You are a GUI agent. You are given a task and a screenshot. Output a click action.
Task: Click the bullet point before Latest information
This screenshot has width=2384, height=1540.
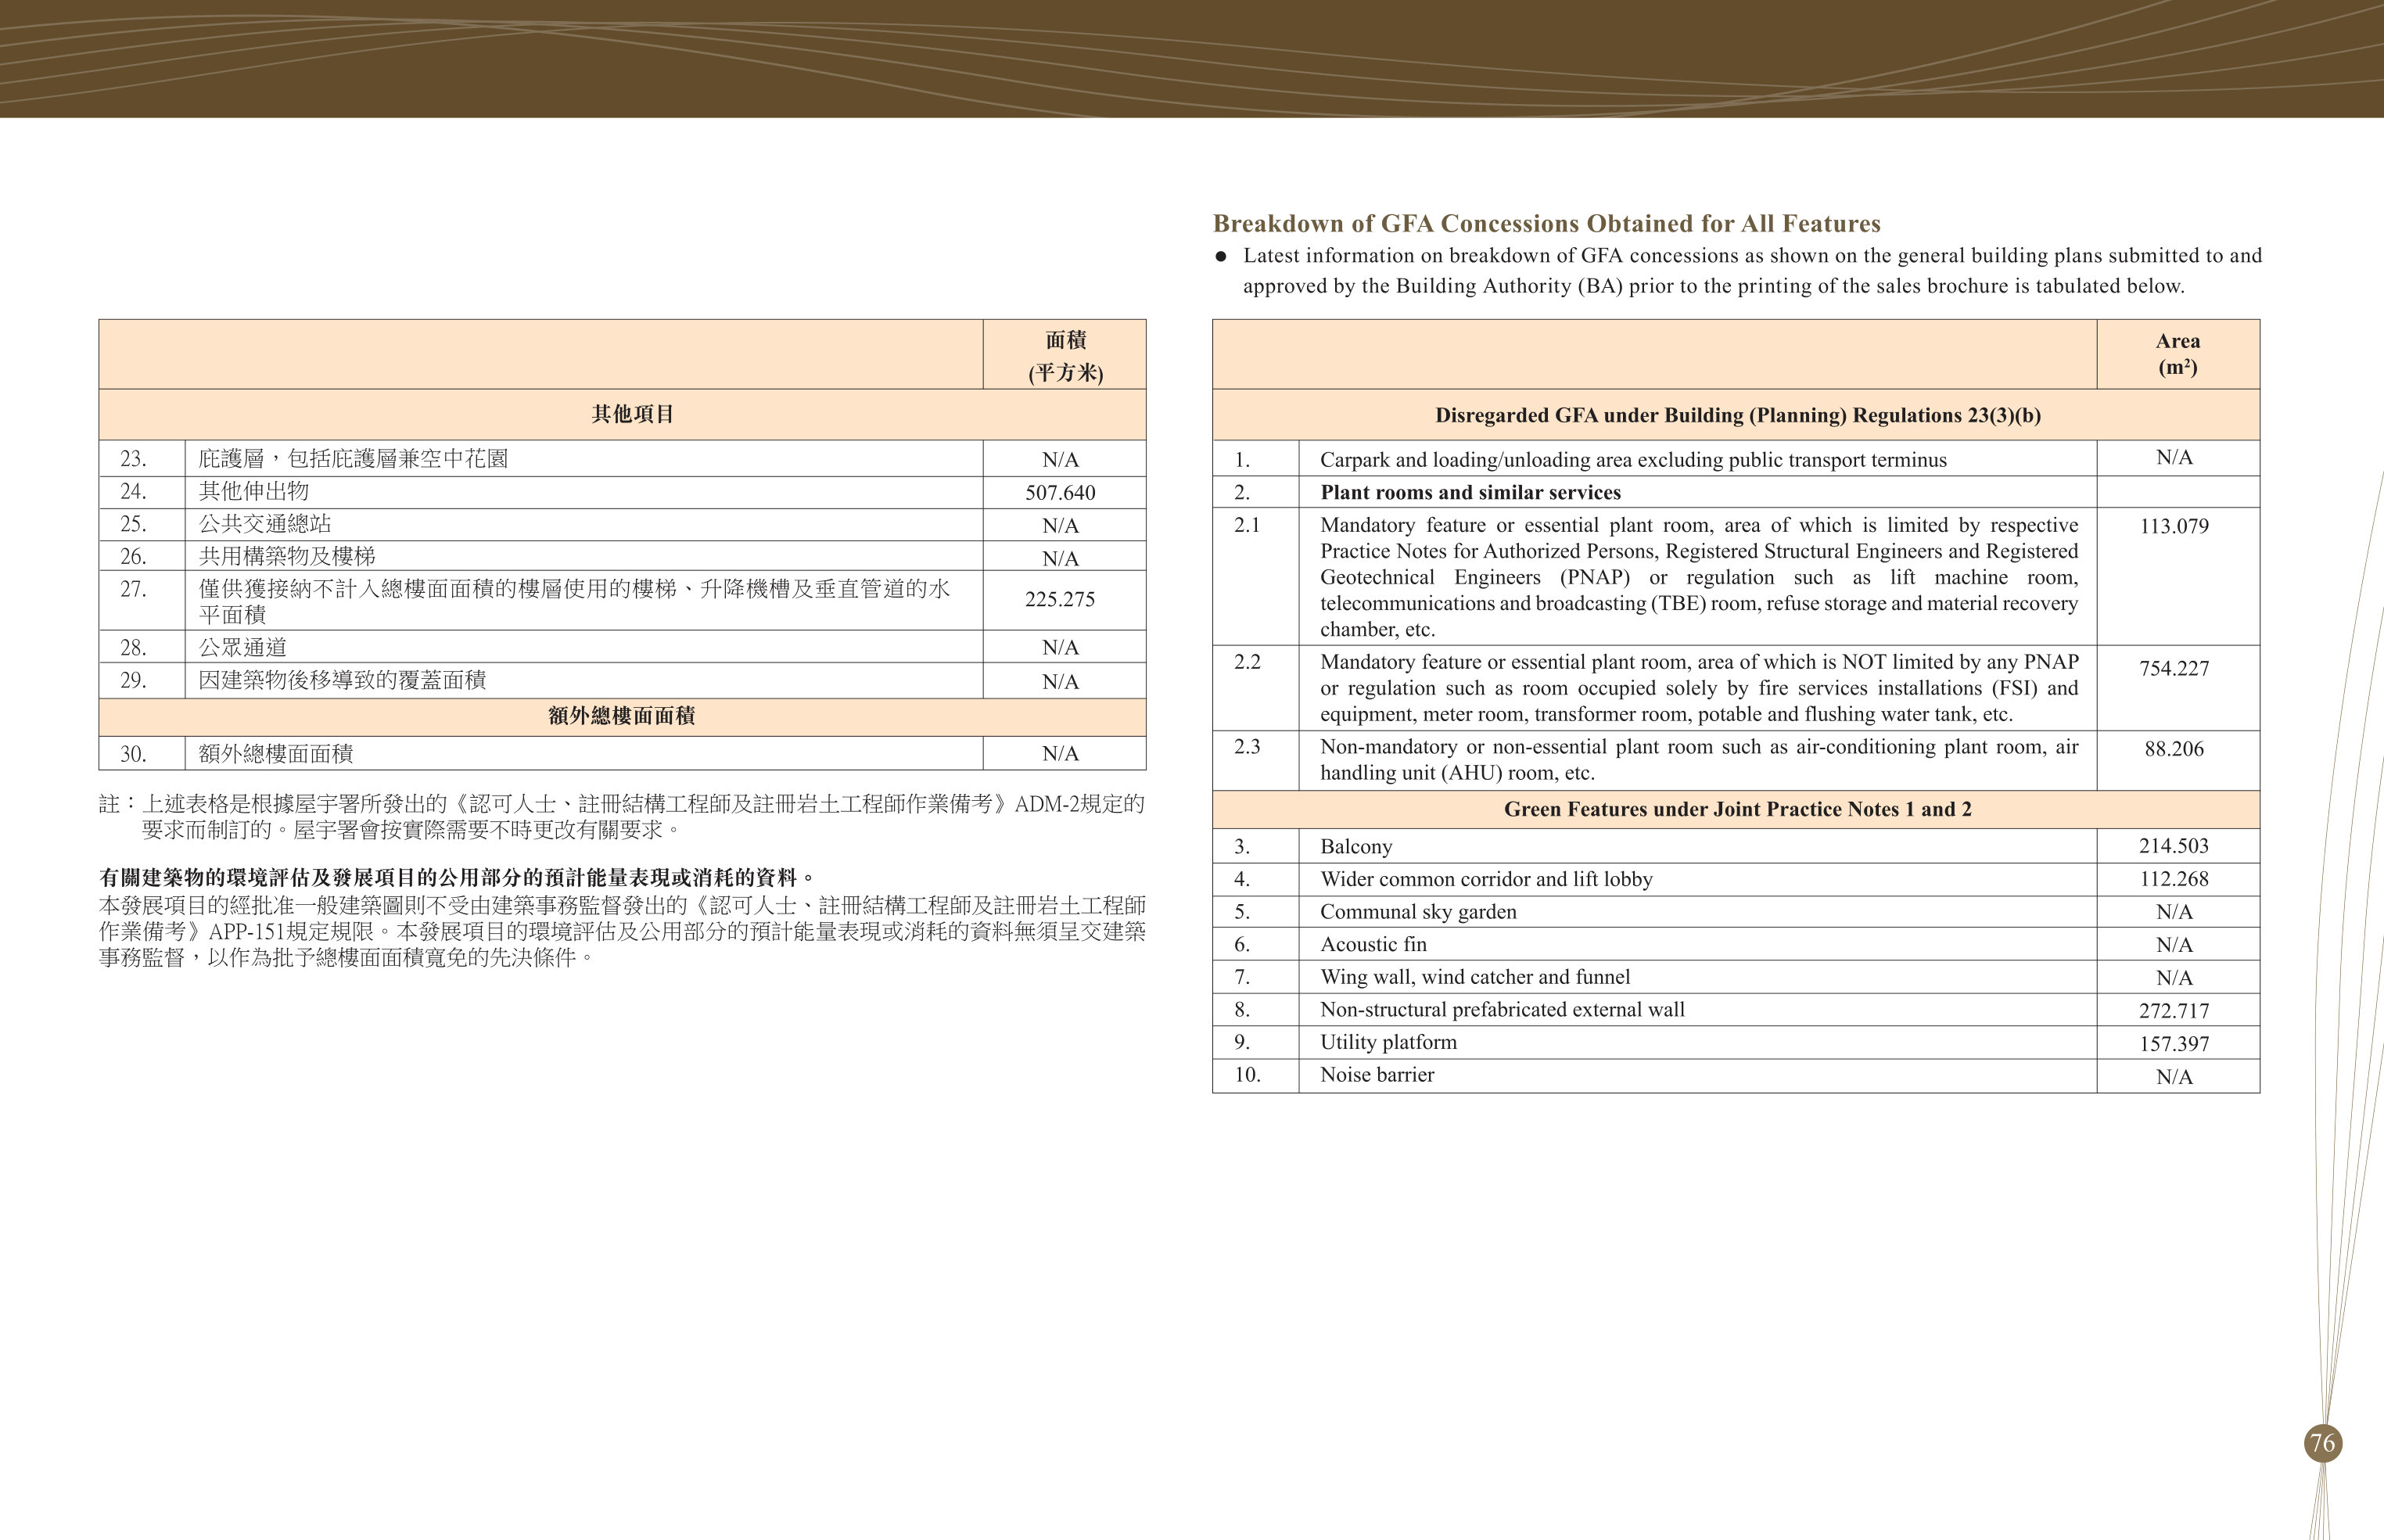pos(1220,256)
